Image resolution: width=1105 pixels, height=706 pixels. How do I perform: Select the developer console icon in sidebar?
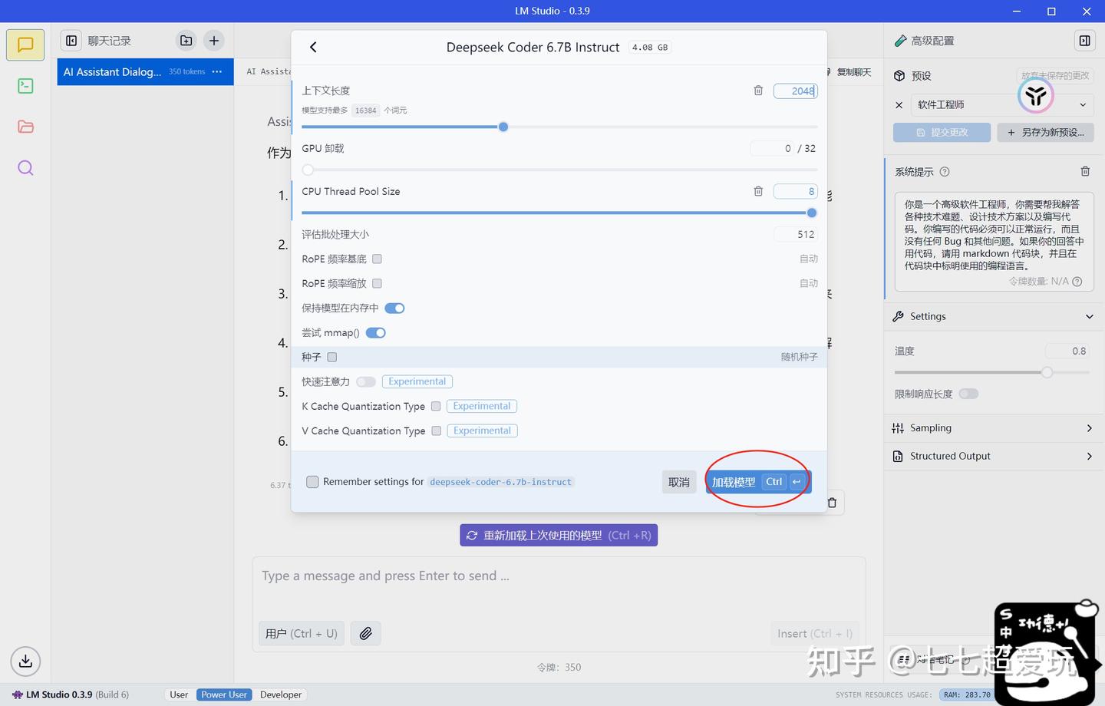[25, 85]
